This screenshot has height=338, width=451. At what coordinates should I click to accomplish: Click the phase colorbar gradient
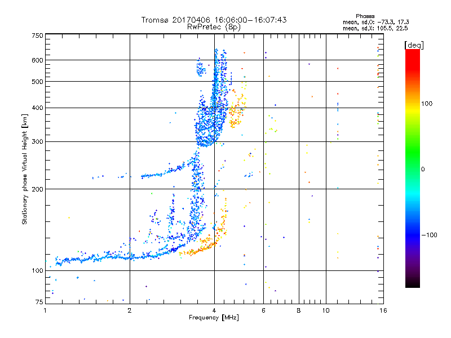click(413, 168)
